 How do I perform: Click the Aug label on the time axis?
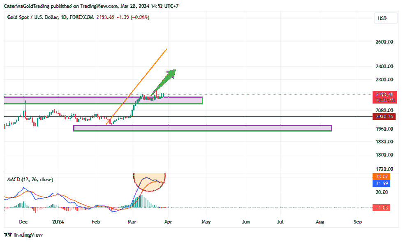click(320, 222)
